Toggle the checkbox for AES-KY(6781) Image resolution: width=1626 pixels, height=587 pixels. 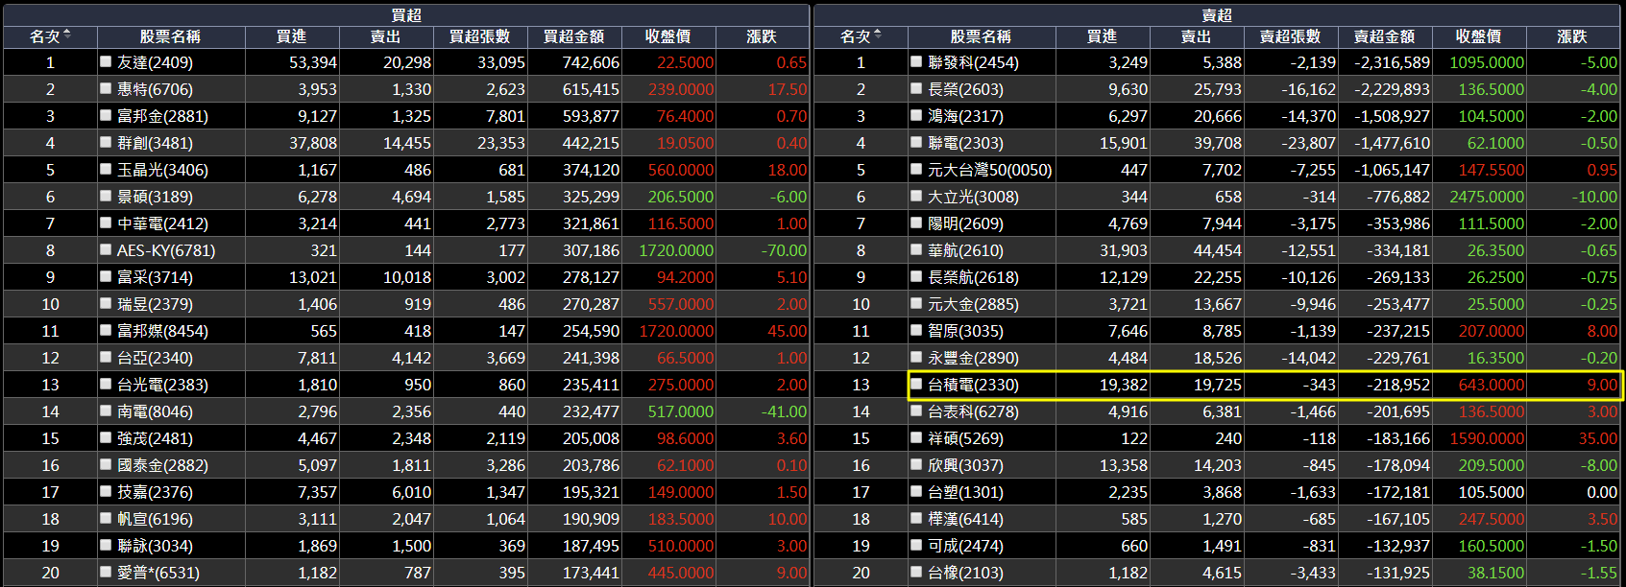point(107,249)
